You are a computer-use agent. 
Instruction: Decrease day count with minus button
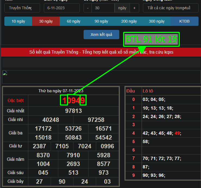pos(87,8)
